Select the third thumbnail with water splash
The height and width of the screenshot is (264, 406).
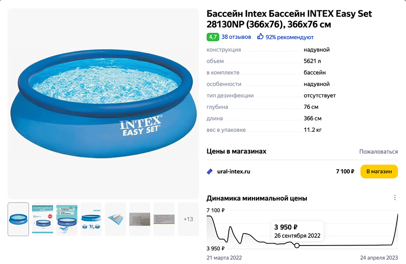pos(67,219)
